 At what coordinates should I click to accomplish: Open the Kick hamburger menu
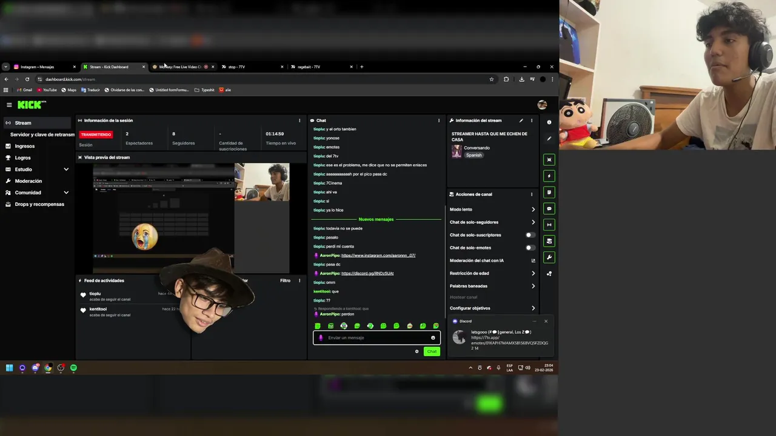pyautogui.click(x=9, y=105)
